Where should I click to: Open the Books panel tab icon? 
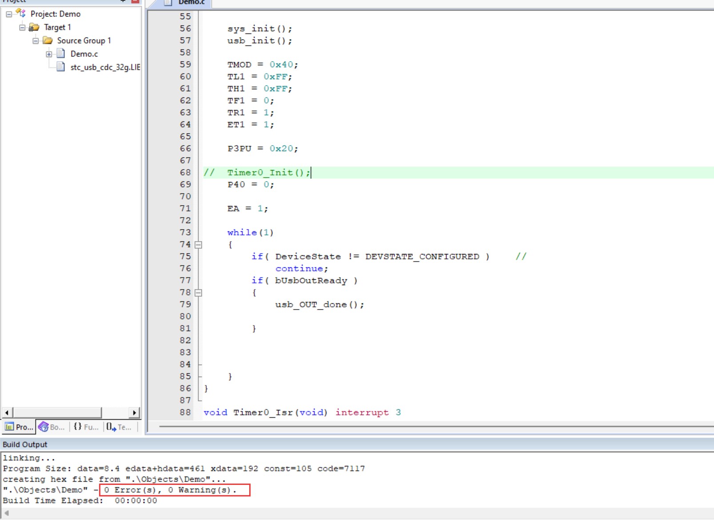[44, 427]
